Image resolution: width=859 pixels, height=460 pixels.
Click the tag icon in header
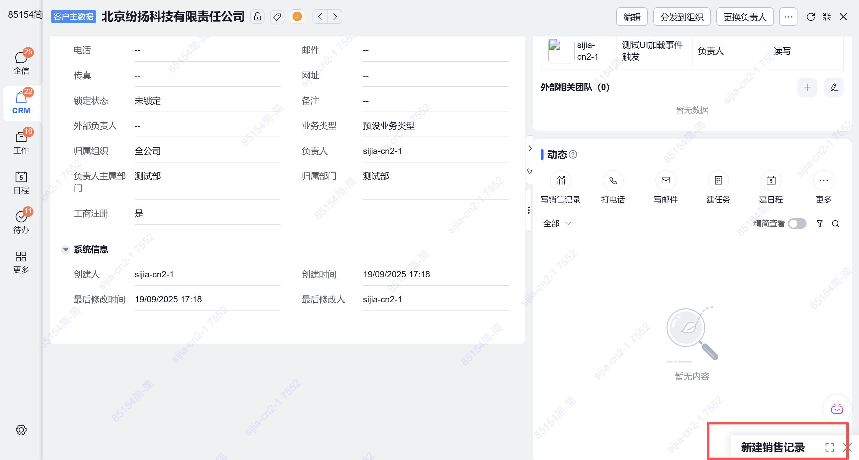click(277, 17)
